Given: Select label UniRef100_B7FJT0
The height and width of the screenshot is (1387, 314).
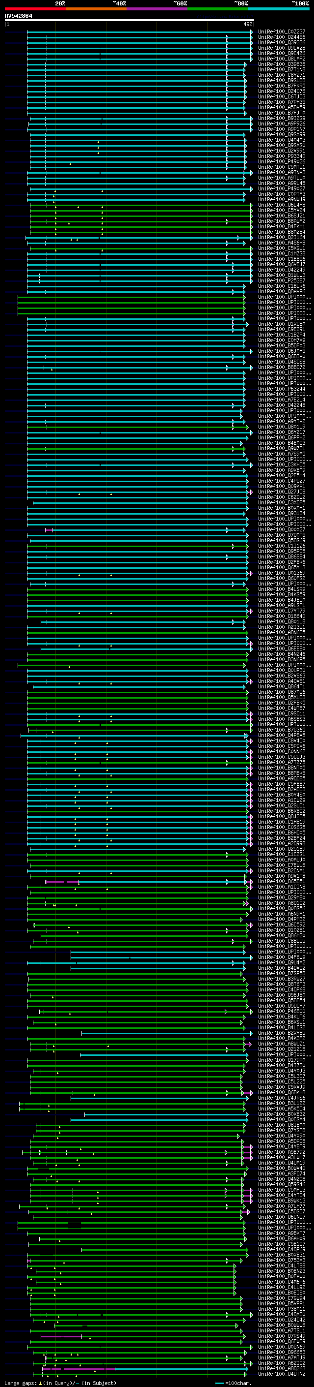Looking at the screenshot, I should (x=282, y=113).
